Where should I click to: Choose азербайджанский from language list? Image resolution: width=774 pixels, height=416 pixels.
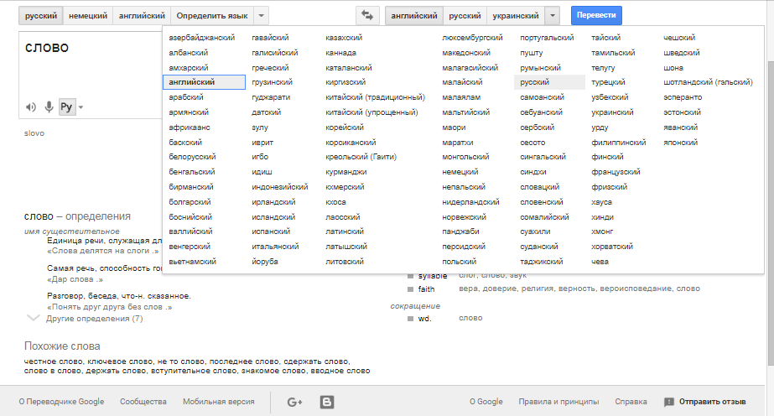tap(202, 38)
